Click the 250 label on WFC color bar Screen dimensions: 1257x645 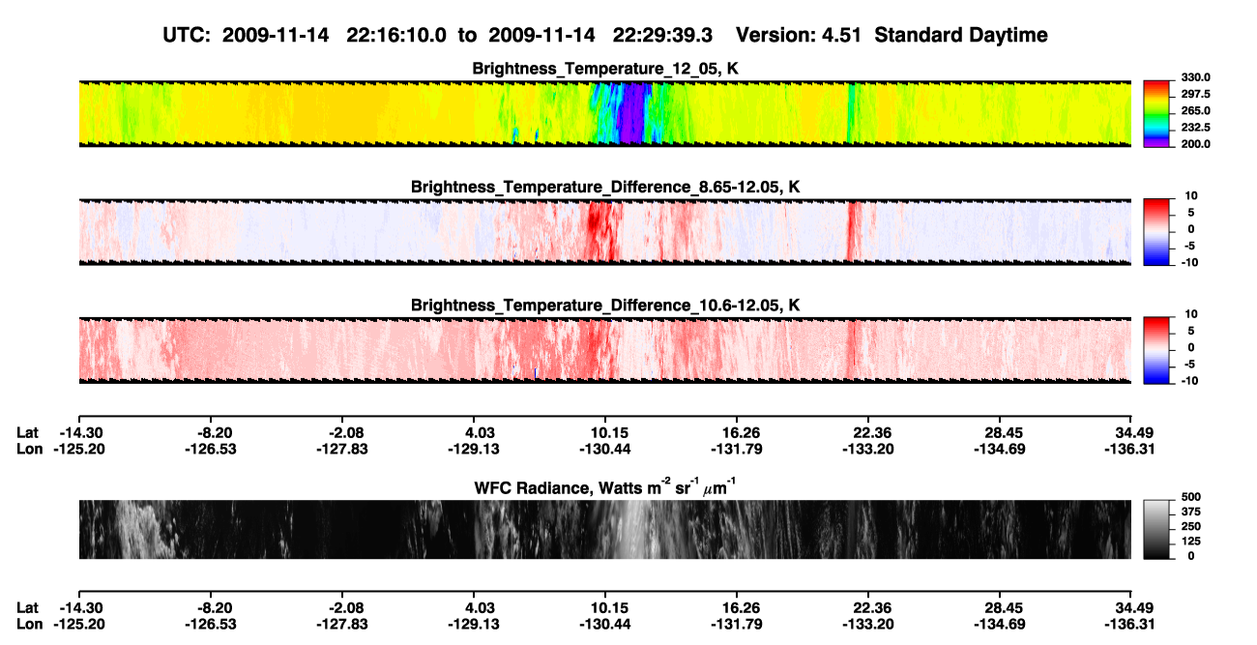(1191, 526)
